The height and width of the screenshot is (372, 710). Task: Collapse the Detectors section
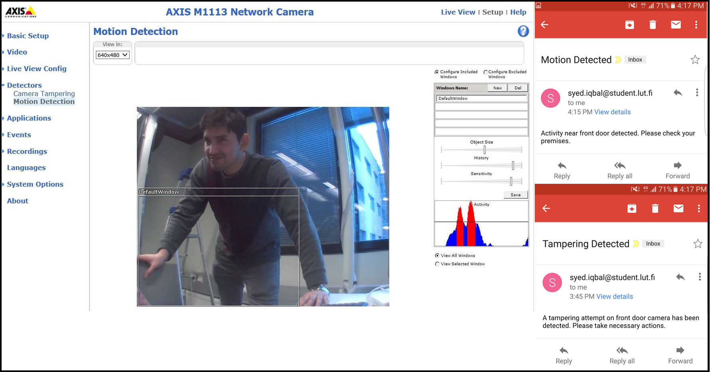[x=24, y=85]
